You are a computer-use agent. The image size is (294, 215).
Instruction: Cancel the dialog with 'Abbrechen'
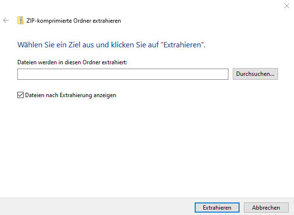266,207
